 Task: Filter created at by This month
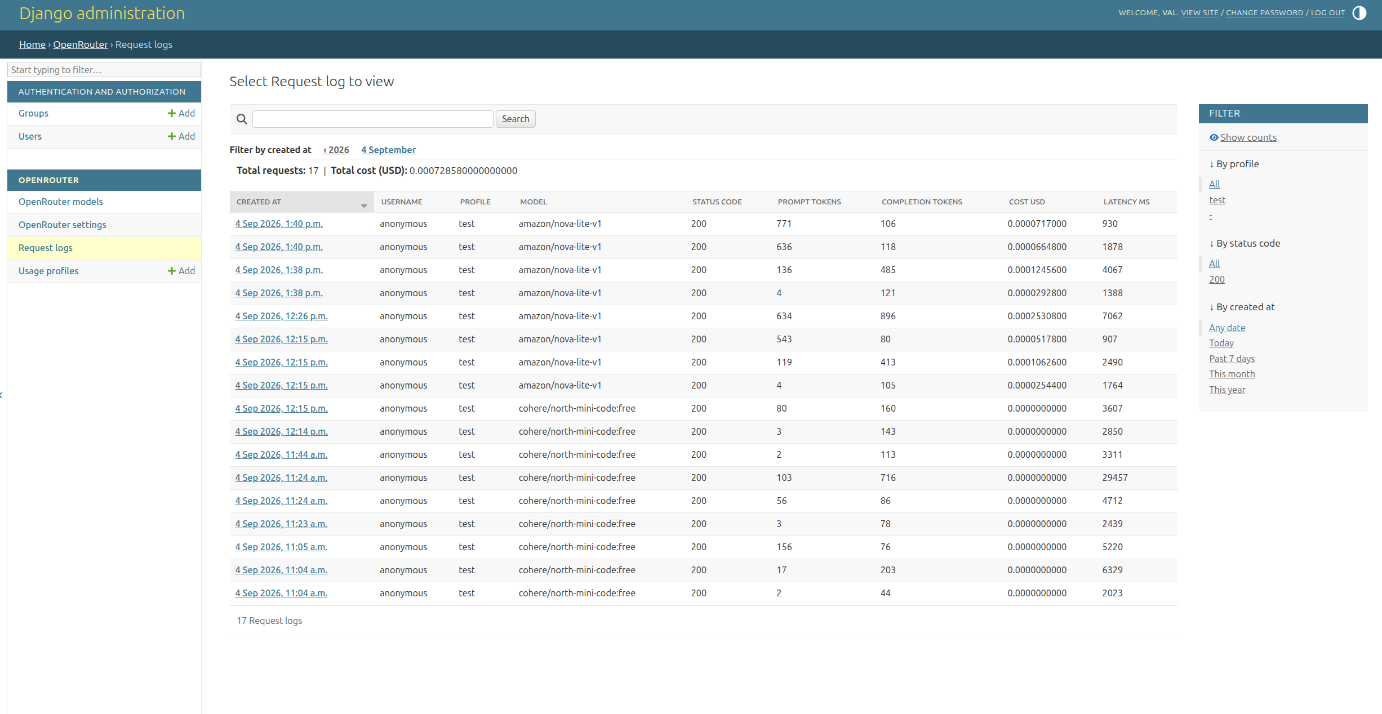click(1232, 374)
